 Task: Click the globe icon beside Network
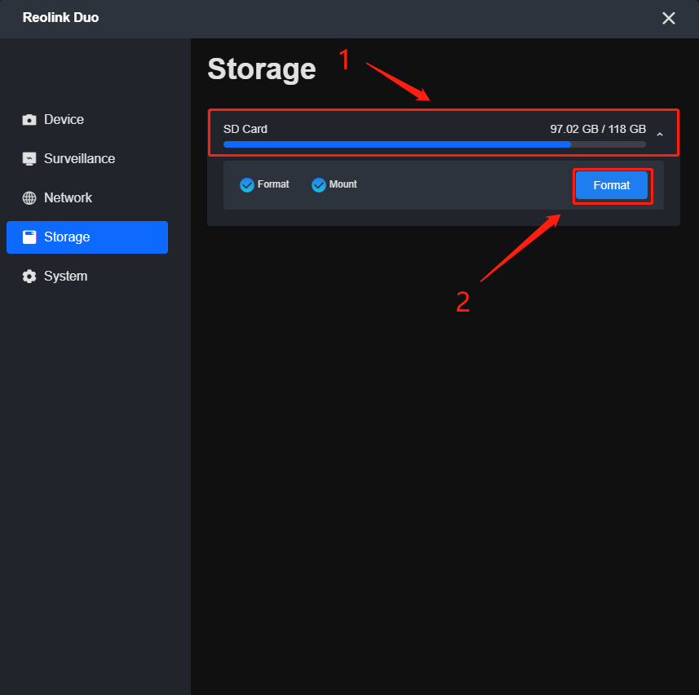click(x=29, y=198)
